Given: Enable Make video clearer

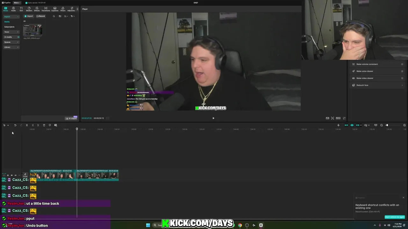Looking at the screenshot, I should (x=402, y=78).
